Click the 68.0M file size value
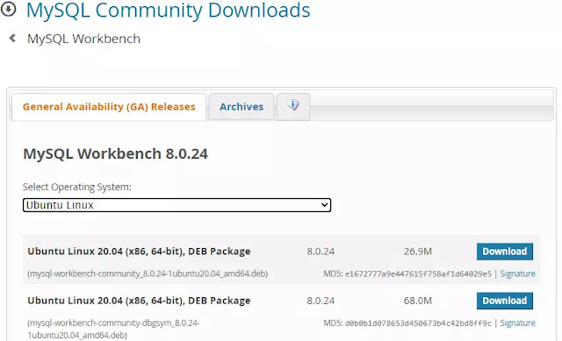 418,301
